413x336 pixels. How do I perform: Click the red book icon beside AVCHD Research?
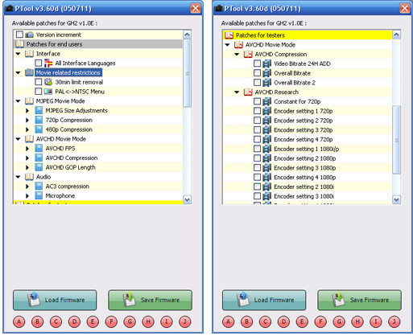(248, 92)
